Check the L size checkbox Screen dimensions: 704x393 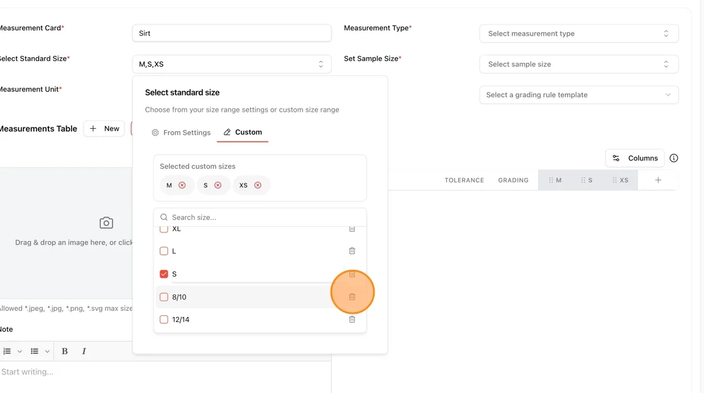coord(164,250)
